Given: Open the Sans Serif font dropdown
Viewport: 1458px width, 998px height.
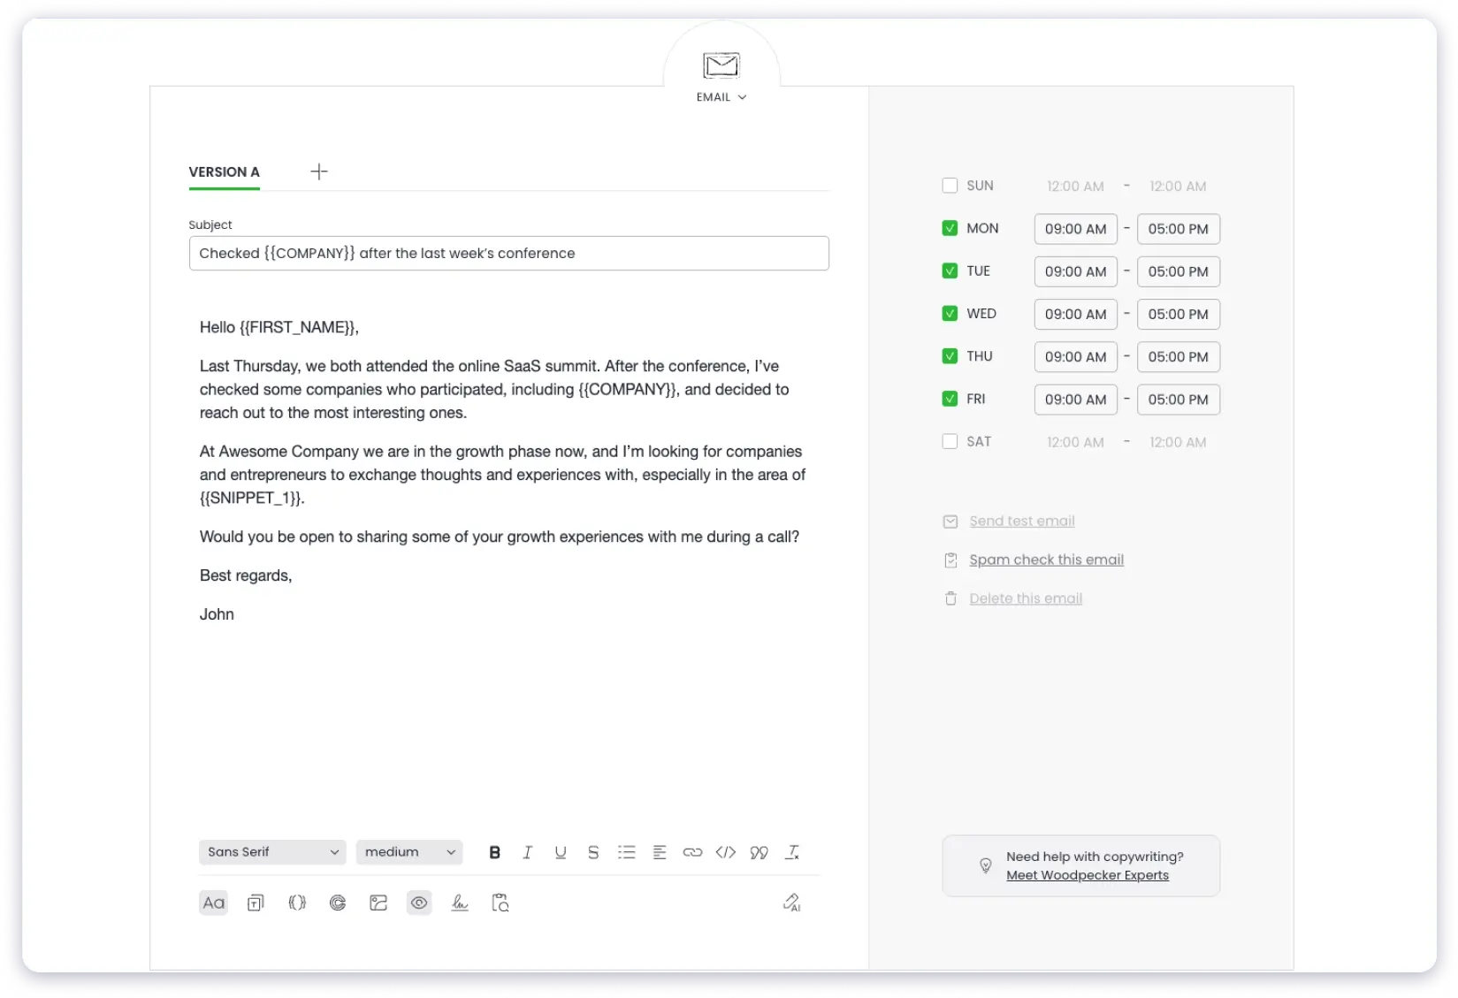Looking at the screenshot, I should (272, 852).
